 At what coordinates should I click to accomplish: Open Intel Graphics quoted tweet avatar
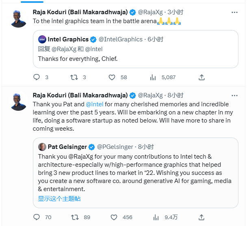point(42,39)
